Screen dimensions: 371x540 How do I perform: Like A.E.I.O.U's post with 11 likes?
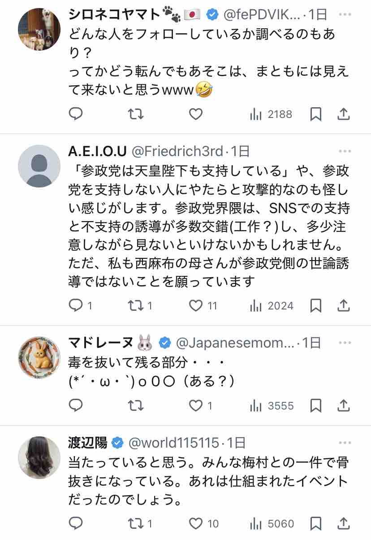click(195, 306)
